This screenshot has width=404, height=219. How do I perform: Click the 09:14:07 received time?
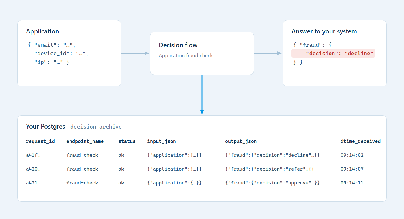pyautogui.click(x=352, y=169)
